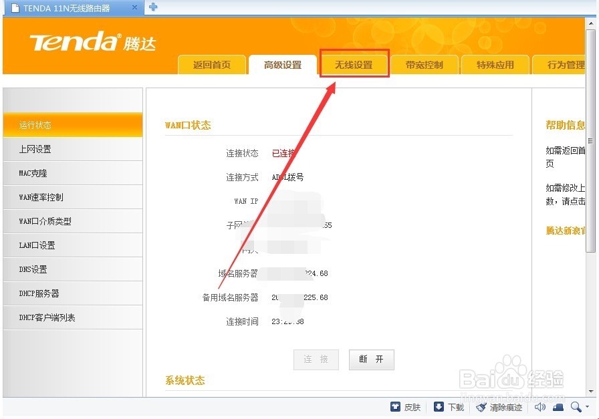Screen dimensions: 599x419
Task: Open a new tab with the plus icon
Action: click(152, 7)
